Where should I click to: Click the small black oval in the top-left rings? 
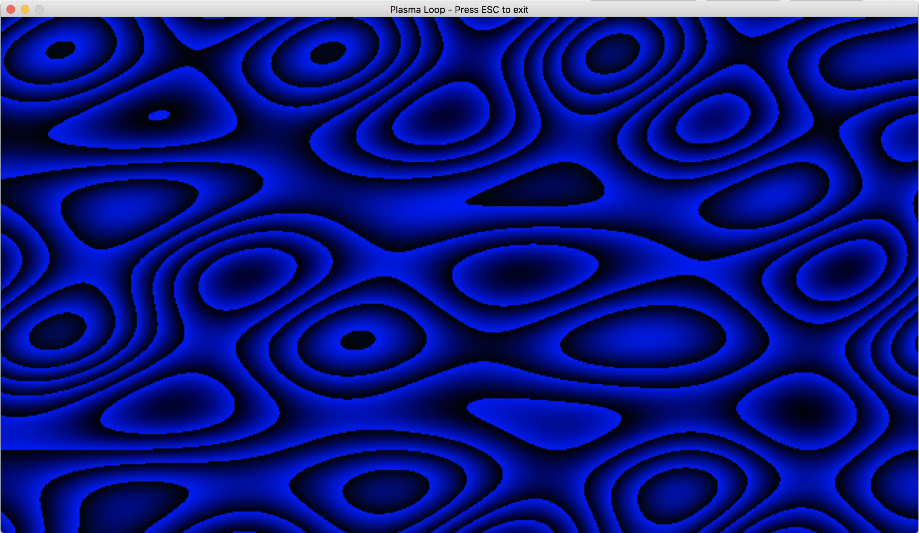(x=61, y=49)
